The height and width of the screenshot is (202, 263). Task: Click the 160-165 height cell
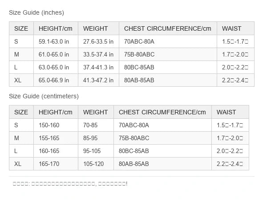point(56,151)
